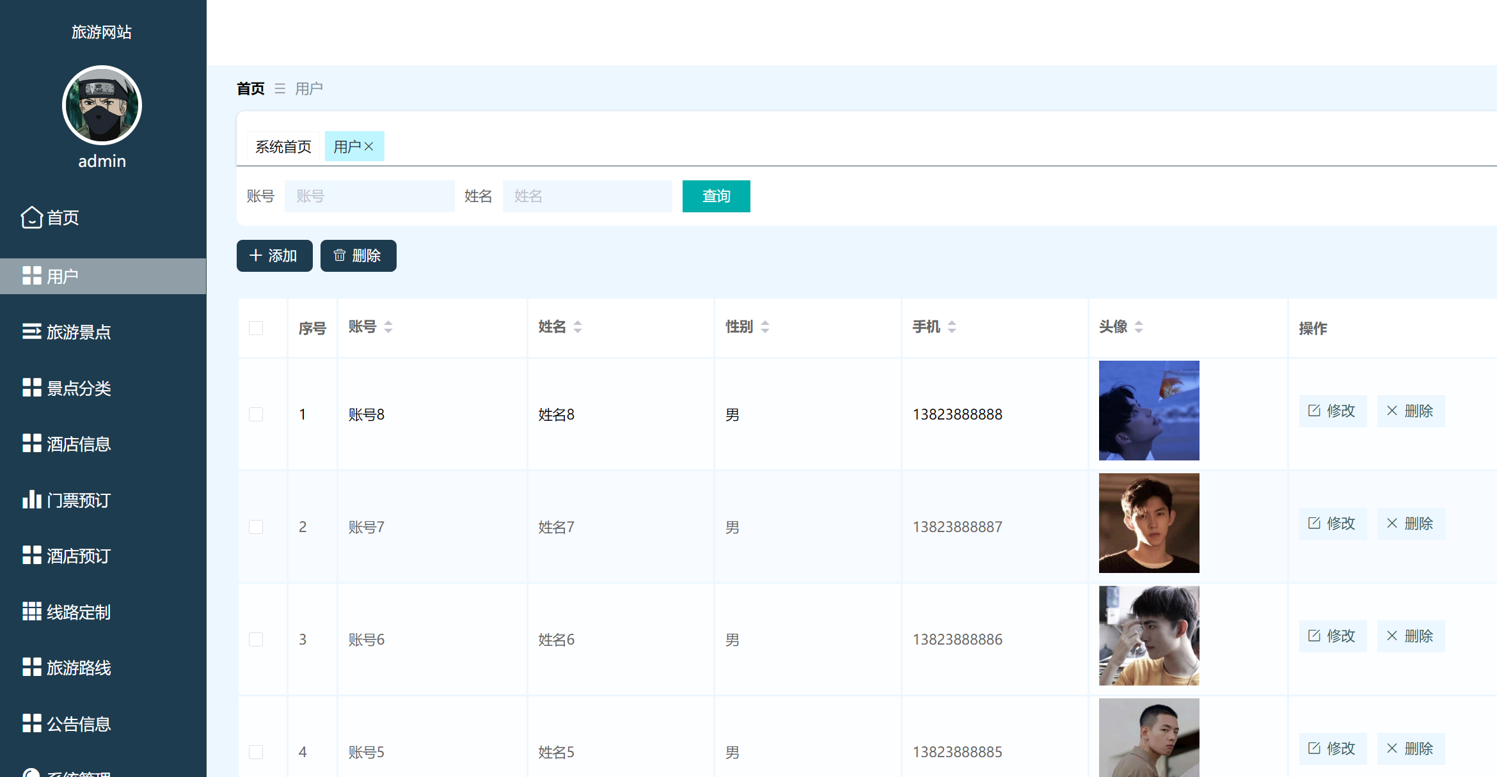Click the grid icon for 酒店信息
The width and height of the screenshot is (1497, 777).
click(31, 443)
